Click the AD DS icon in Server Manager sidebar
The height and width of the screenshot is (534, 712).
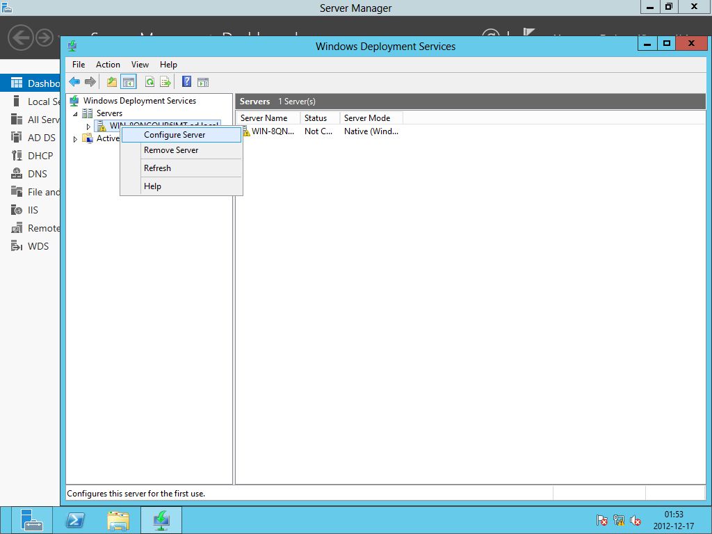(x=17, y=137)
